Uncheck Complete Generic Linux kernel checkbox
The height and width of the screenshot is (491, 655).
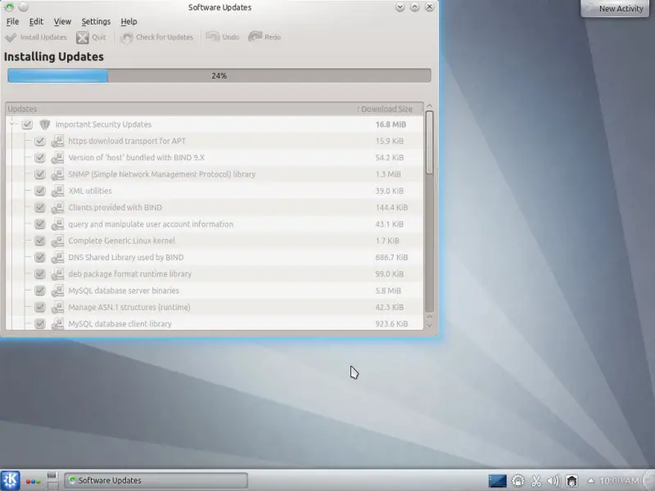39,241
